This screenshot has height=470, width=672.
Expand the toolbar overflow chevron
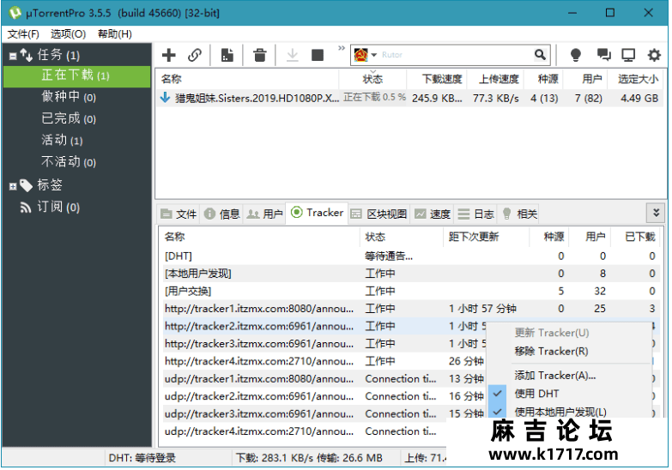click(x=341, y=48)
